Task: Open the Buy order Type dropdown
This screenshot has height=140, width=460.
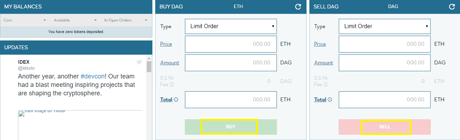Action: [x=231, y=26]
